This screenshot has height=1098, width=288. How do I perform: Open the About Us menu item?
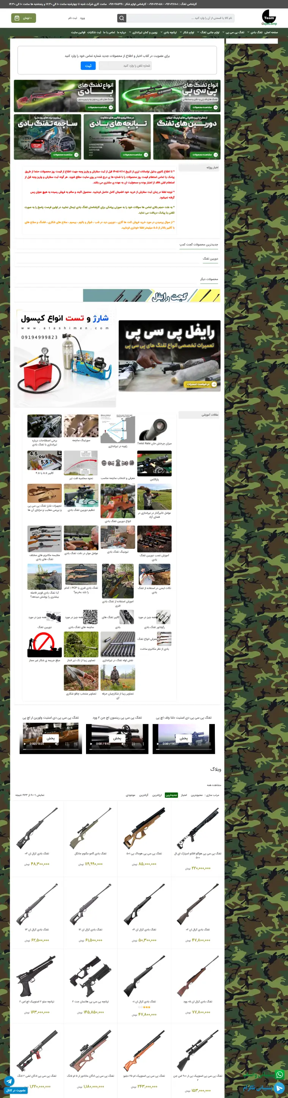[x=122, y=32]
